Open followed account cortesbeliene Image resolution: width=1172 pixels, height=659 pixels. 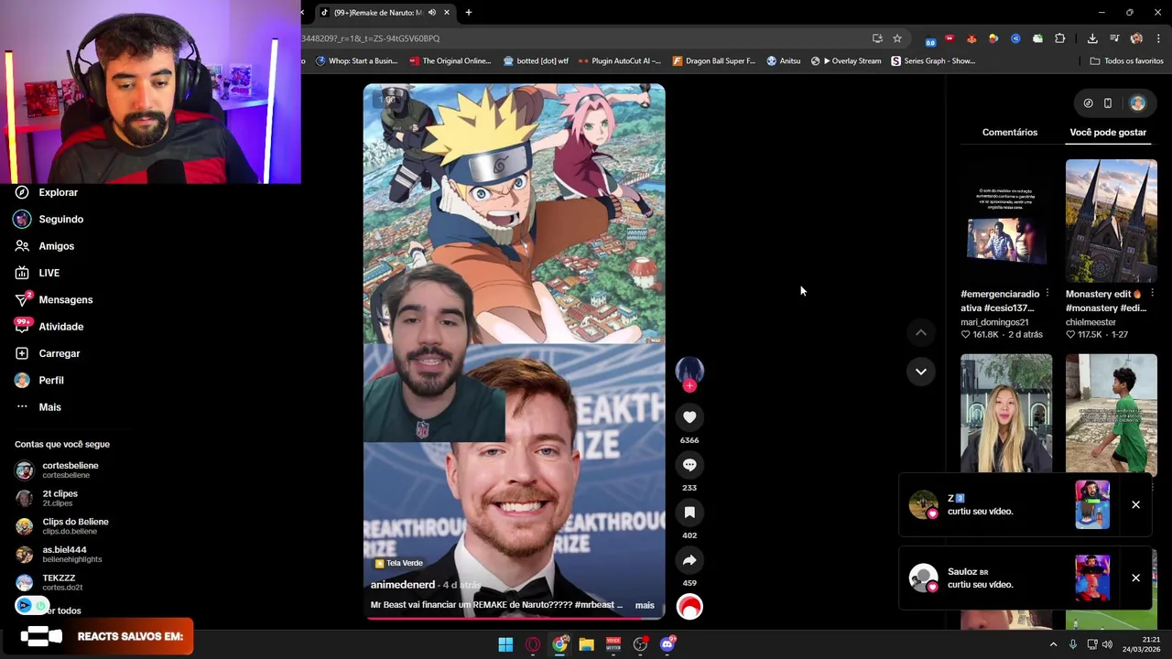pos(57,470)
